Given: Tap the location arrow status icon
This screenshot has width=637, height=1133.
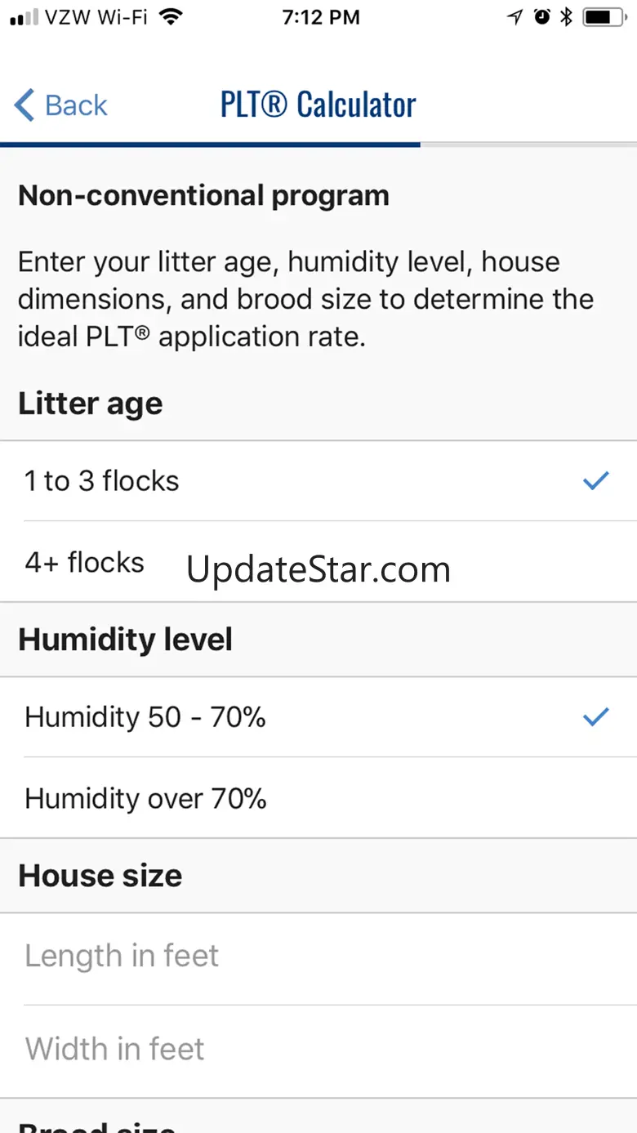Looking at the screenshot, I should coord(514,17).
